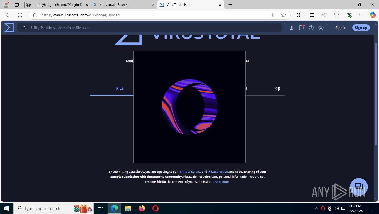The width and height of the screenshot is (379, 214).
Task: Open the help question mark icon
Action: coord(311,28)
